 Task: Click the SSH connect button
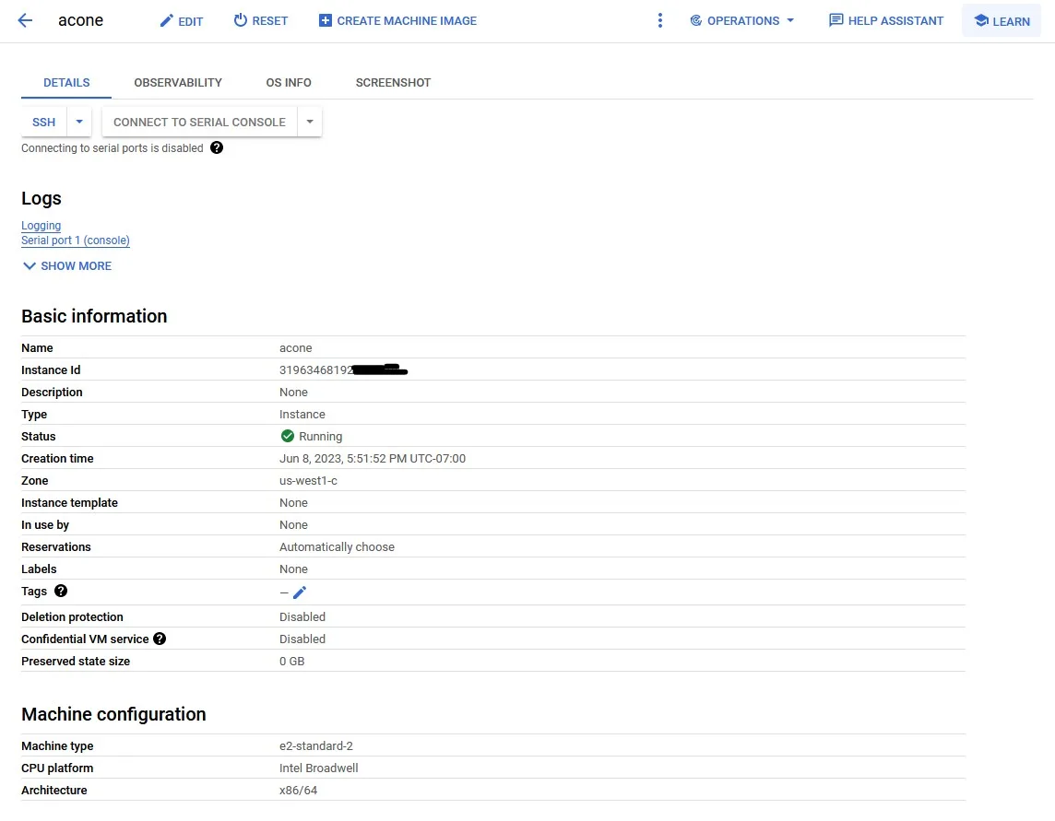[44, 122]
